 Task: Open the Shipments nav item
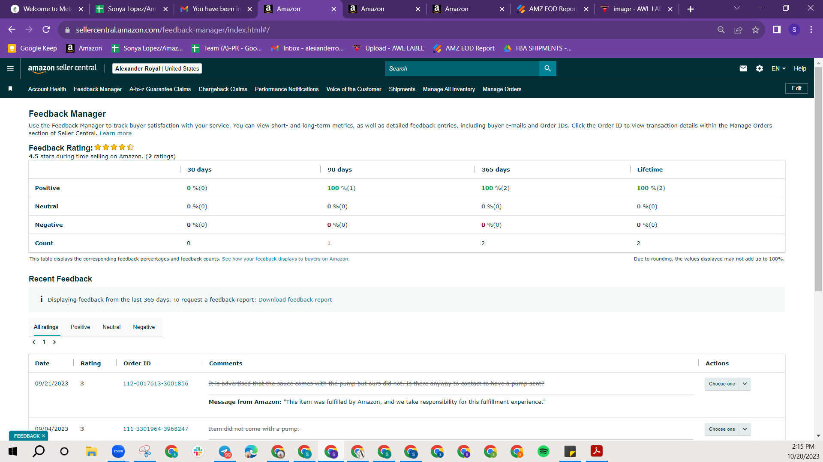402,89
